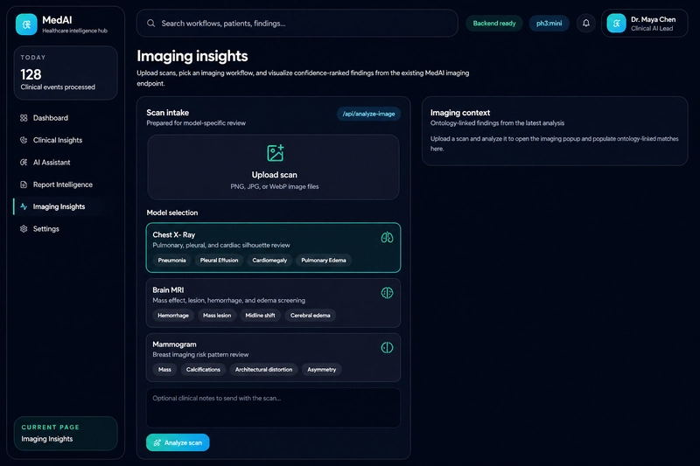
Task: Click the Upload scan image icon
Action: pos(275,153)
